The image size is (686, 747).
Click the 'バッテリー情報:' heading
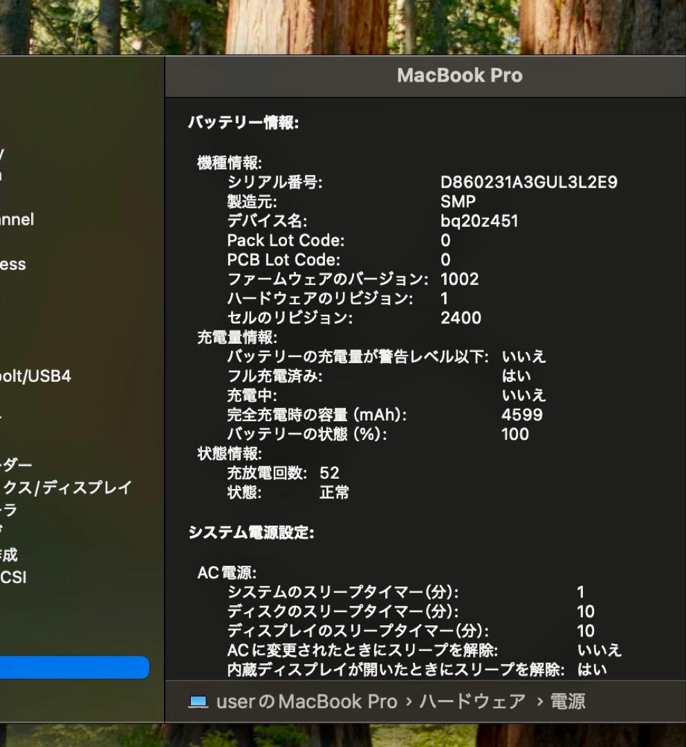pyautogui.click(x=243, y=122)
